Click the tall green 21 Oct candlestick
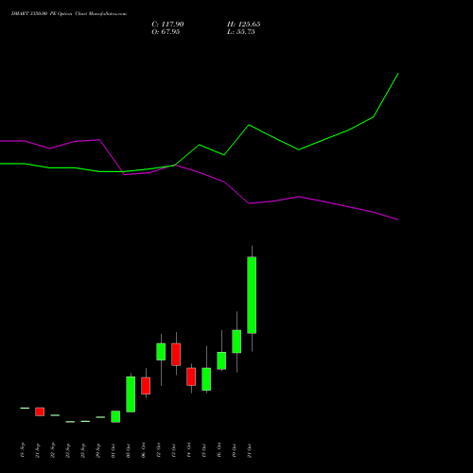Screen dimensions: 473x473 tap(252, 295)
